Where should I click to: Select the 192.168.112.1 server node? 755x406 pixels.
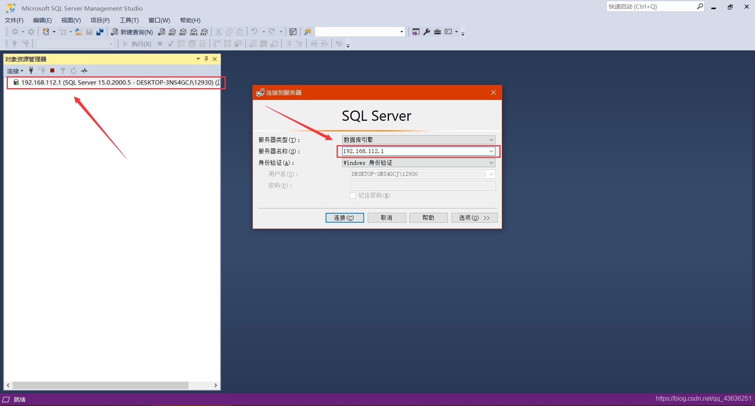click(x=116, y=83)
